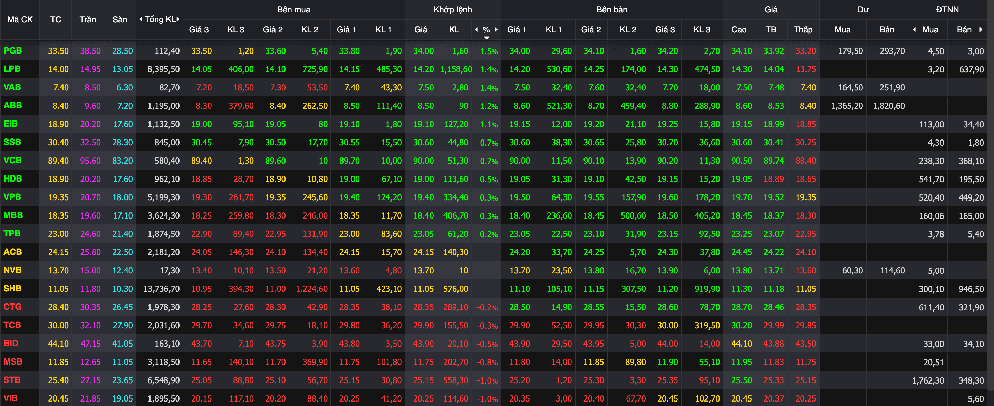Click the right arrow beside the % header
Screen dimensions: 994x406
[x=496, y=30]
